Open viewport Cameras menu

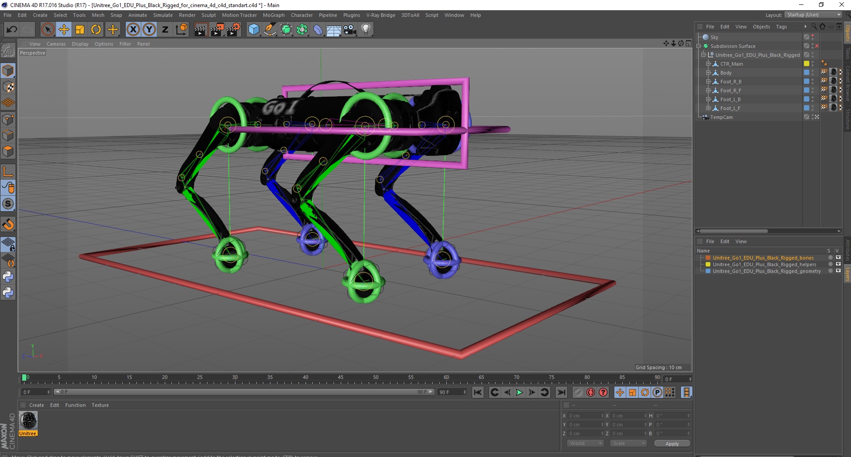(56, 44)
